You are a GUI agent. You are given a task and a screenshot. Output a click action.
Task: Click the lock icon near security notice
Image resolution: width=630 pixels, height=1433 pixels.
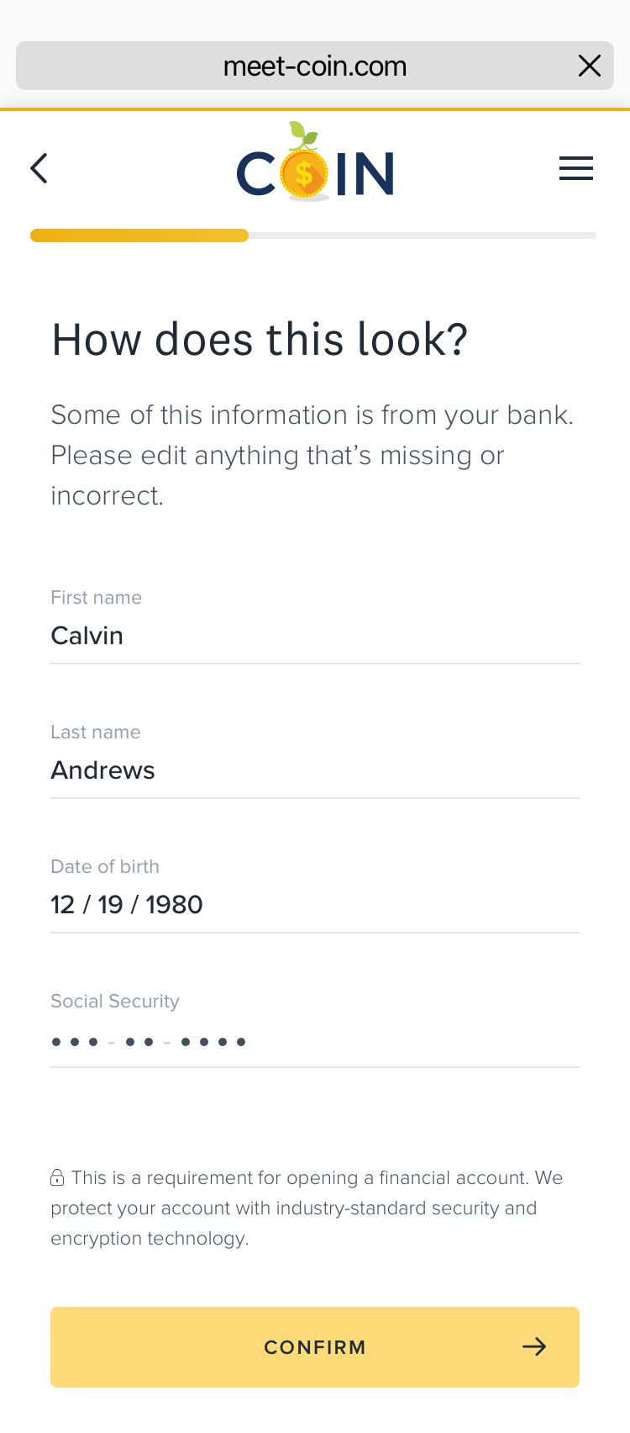pos(56,1177)
